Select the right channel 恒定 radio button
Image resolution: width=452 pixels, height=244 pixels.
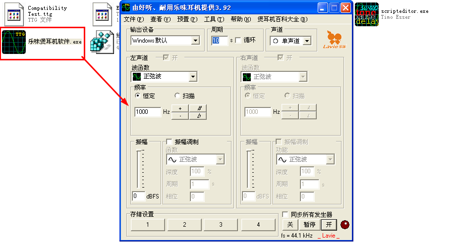click(x=248, y=96)
